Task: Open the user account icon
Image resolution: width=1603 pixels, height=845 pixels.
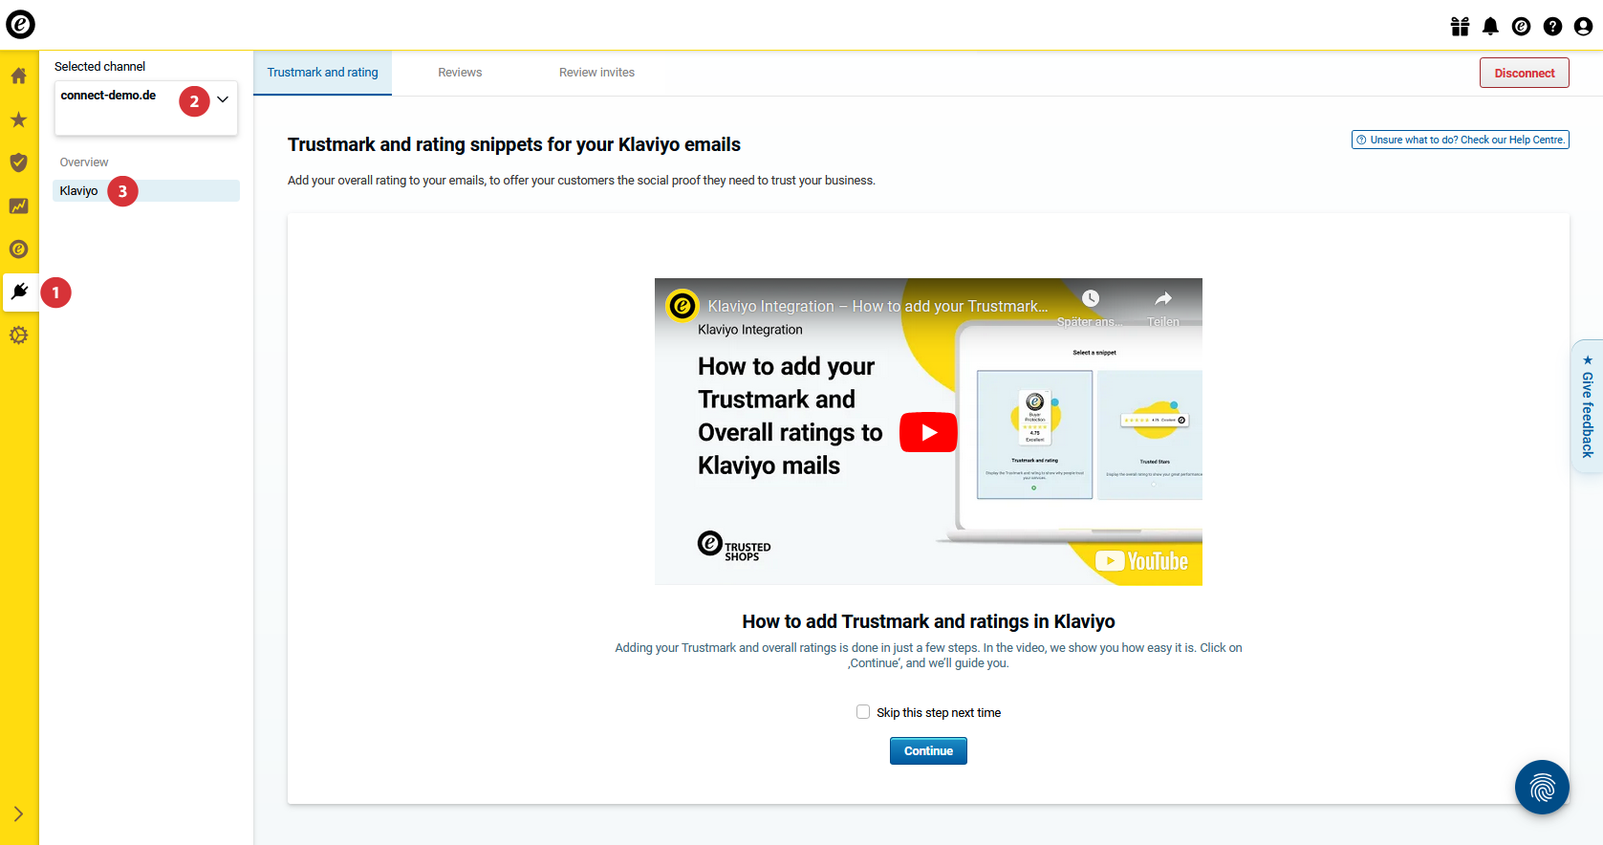Action: (1584, 27)
